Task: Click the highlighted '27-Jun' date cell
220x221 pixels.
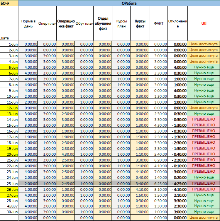Action: point(9,195)
